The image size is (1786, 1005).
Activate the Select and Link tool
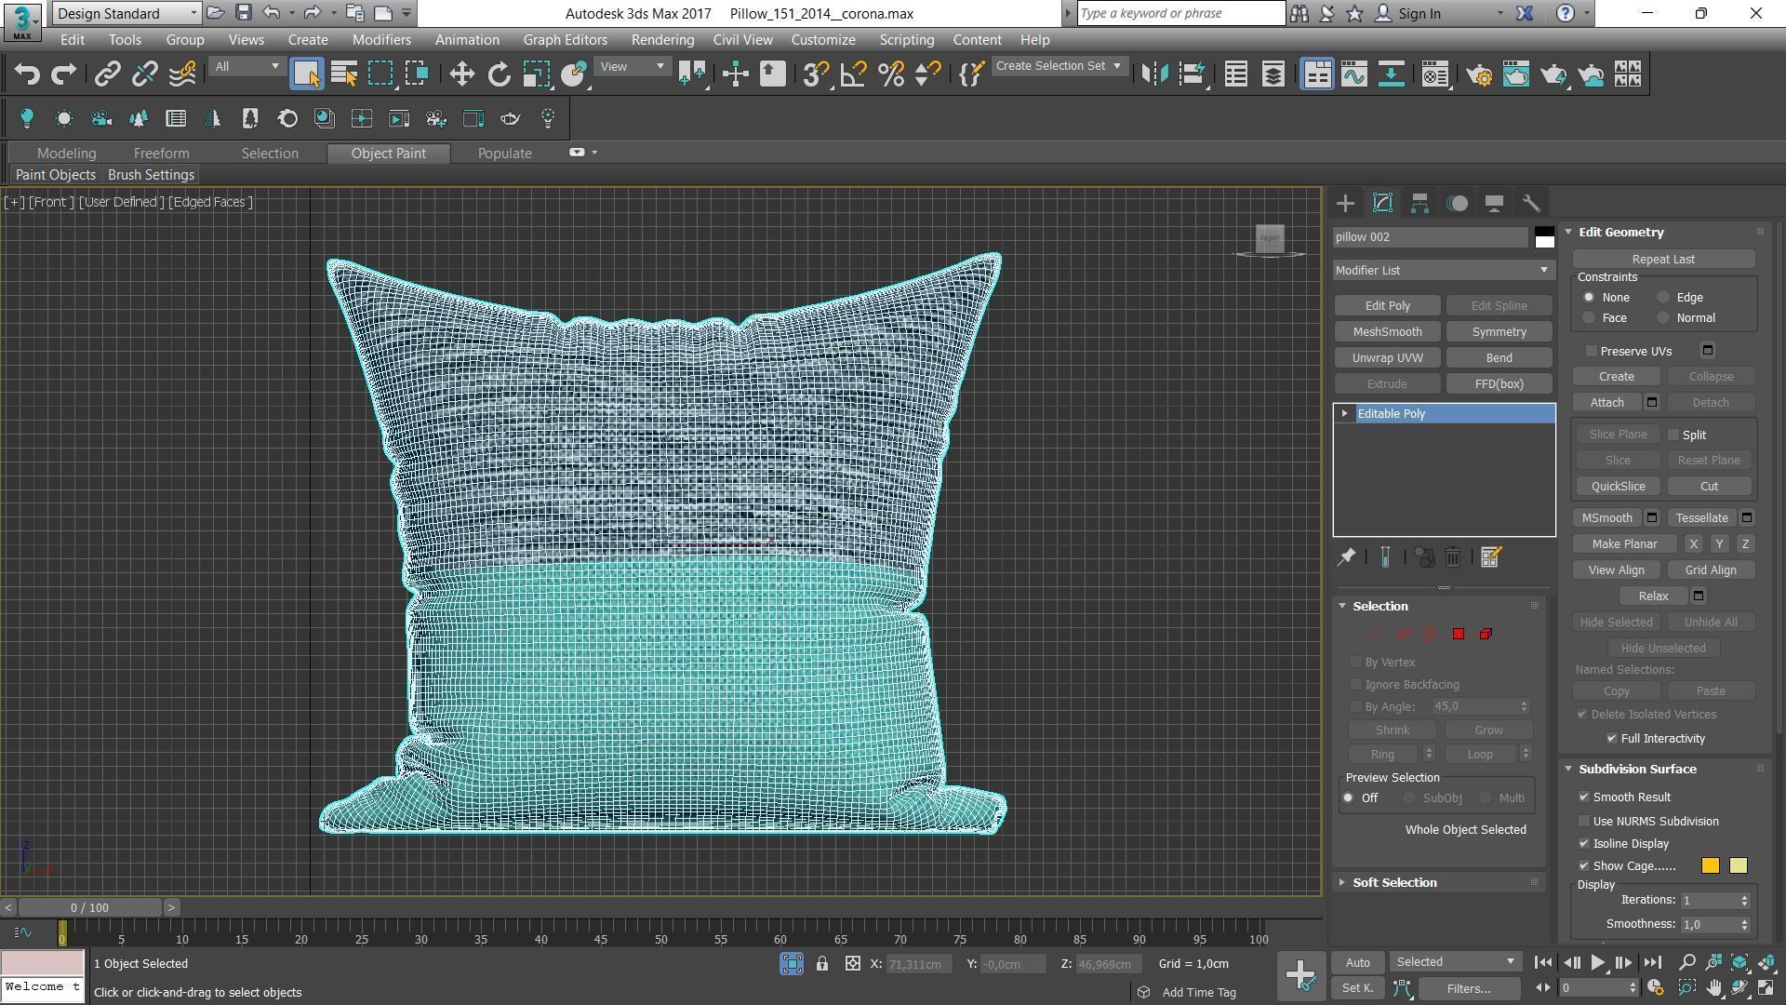pyautogui.click(x=108, y=74)
